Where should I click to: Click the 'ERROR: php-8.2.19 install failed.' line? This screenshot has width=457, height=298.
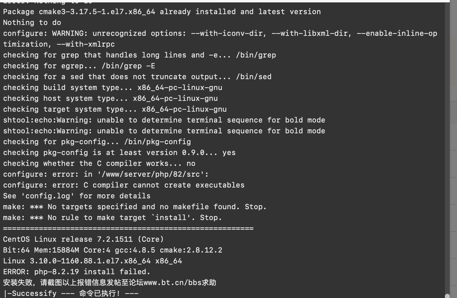tap(77, 272)
